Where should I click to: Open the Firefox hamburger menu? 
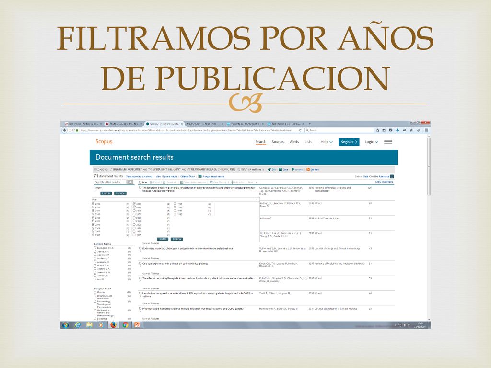coord(426,130)
